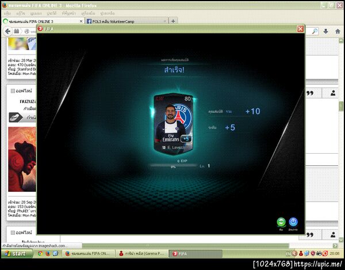Click the green retry arrows button in FIFA
This screenshot has height=270, width=345.
tap(281, 222)
